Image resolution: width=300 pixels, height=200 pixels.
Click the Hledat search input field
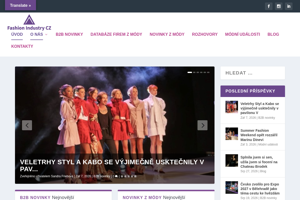tap(253, 73)
